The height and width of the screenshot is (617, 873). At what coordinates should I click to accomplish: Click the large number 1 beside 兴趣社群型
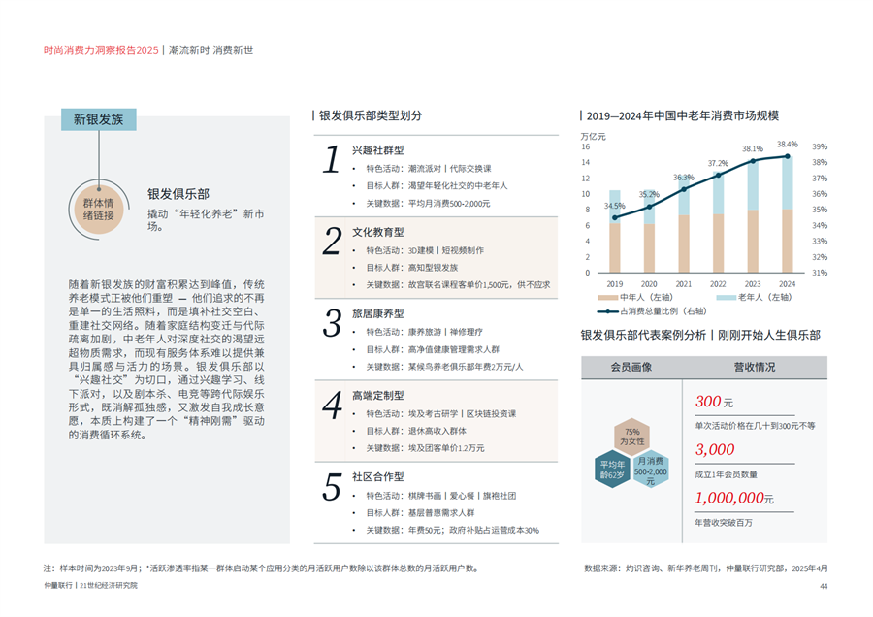(332, 160)
